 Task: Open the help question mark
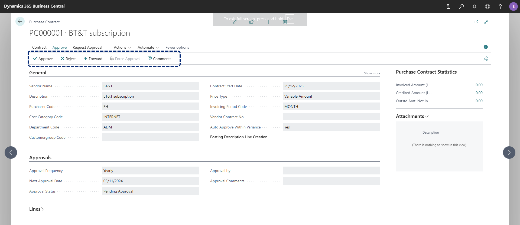tap(500, 6)
